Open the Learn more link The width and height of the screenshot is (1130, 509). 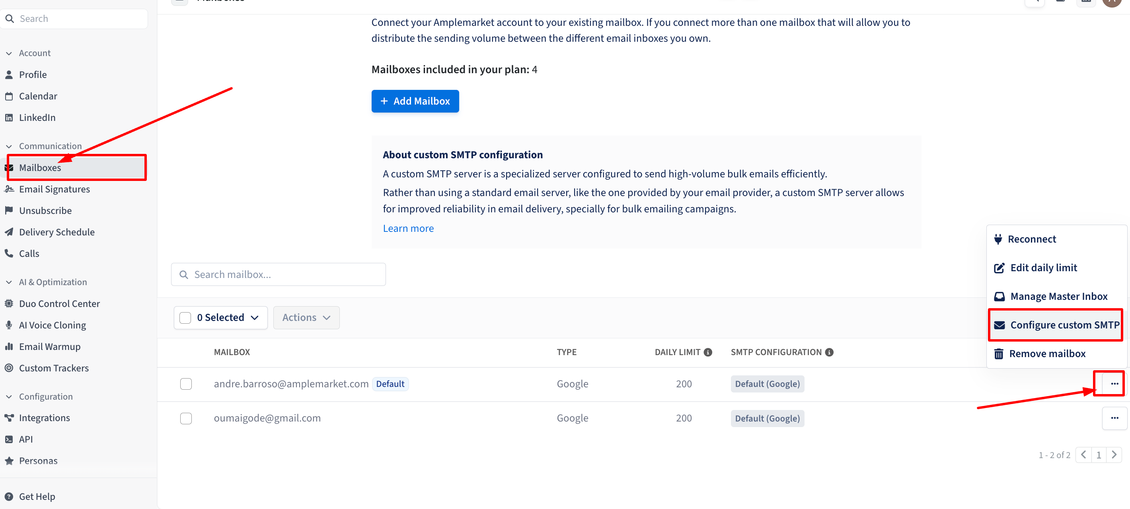coord(408,228)
